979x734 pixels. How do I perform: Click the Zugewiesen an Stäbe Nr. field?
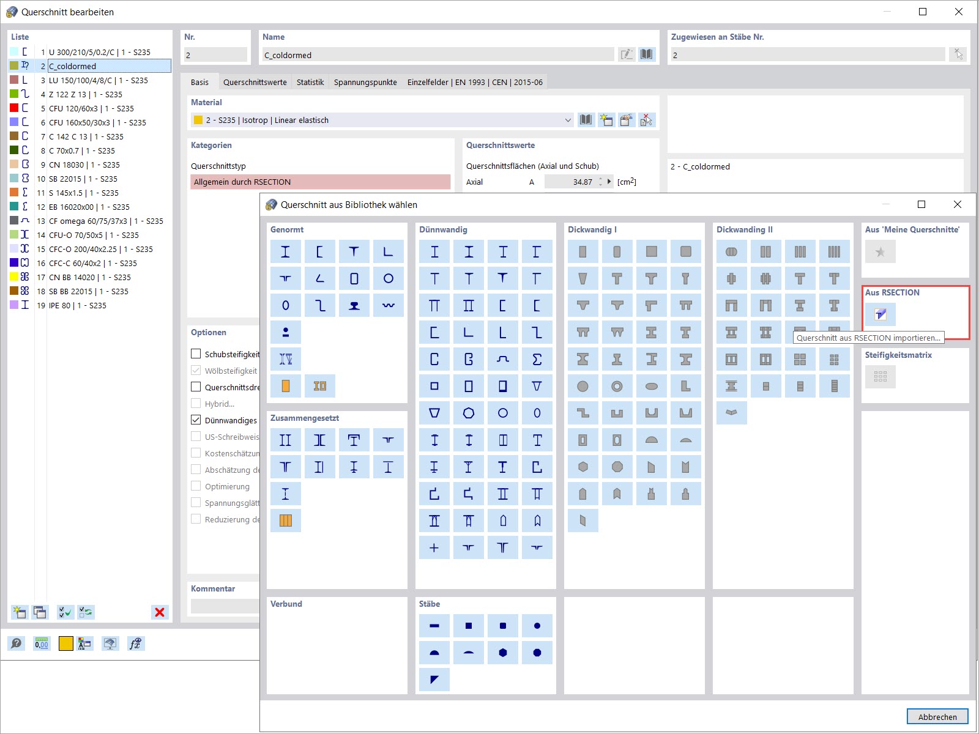pos(807,55)
